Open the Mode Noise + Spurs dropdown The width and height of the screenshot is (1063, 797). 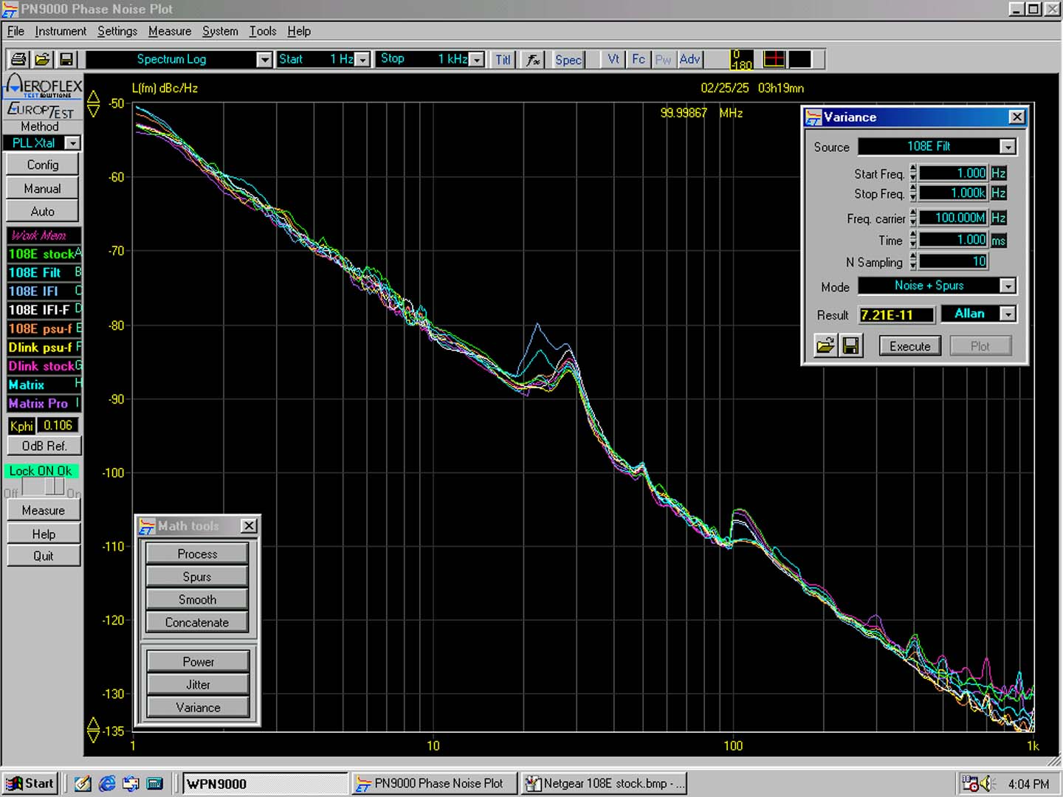[x=1008, y=286]
